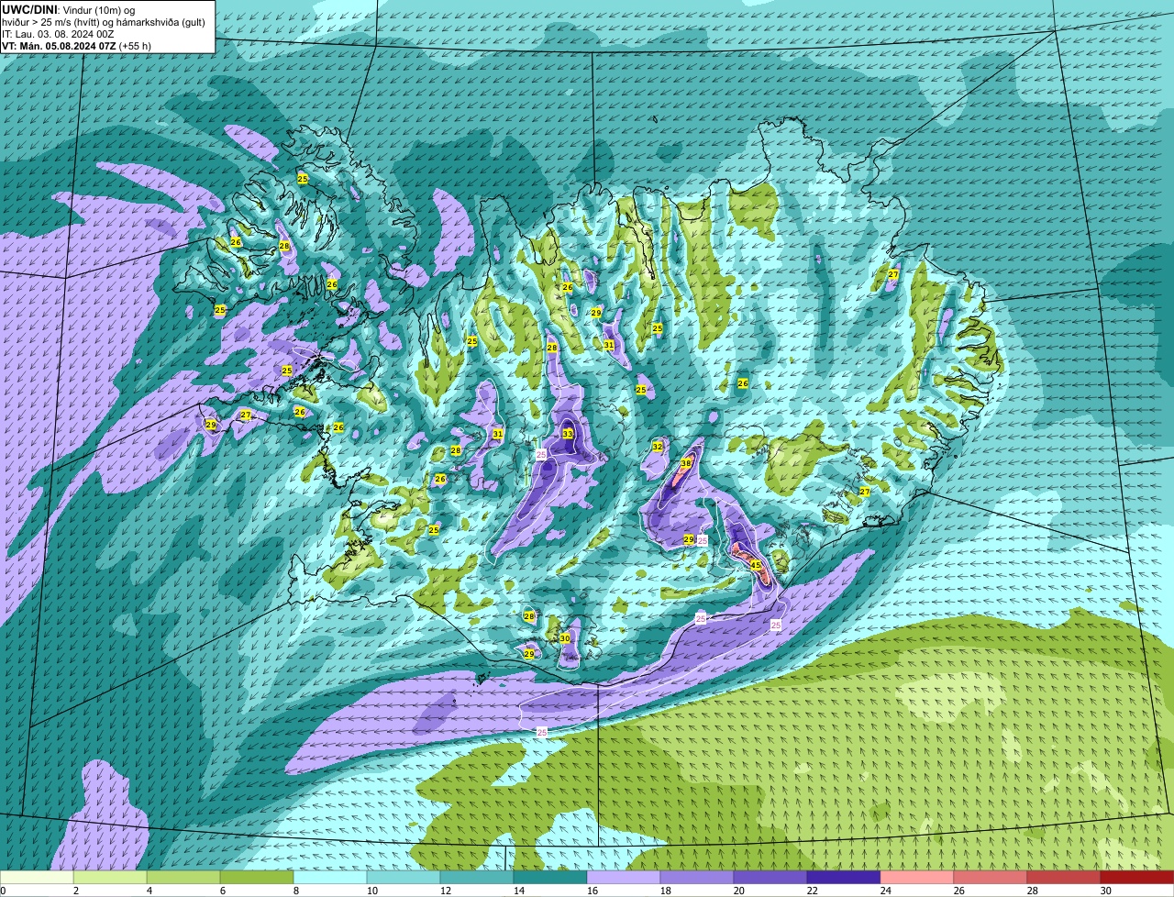Click the 28–30 m/s red legend swatch
The height and width of the screenshot is (897, 1174).
(x=1064, y=878)
